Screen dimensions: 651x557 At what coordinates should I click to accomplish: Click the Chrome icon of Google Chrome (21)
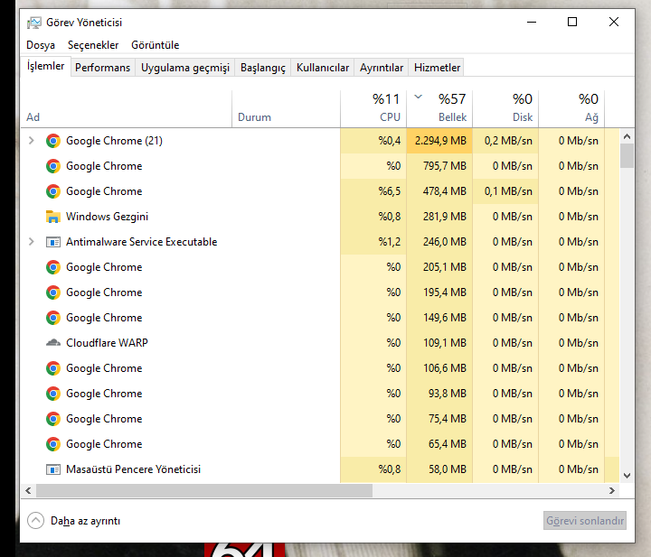tap(53, 141)
